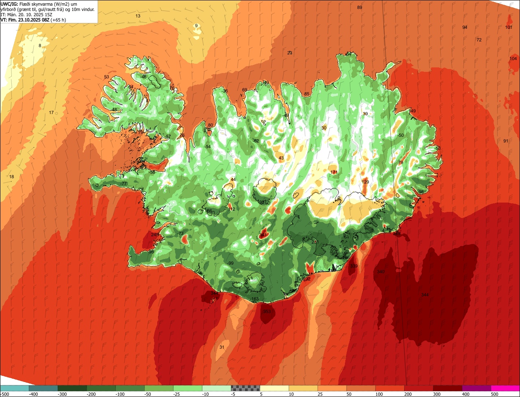Click the purple 400 legend swatch
The width and height of the screenshot is (520, 397).
tap(476, 388)
